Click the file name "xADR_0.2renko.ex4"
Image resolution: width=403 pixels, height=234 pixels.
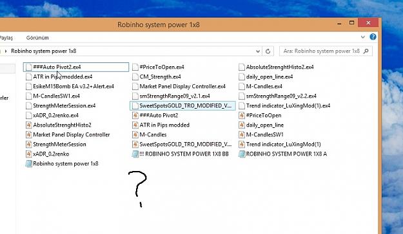coord(55,115)
